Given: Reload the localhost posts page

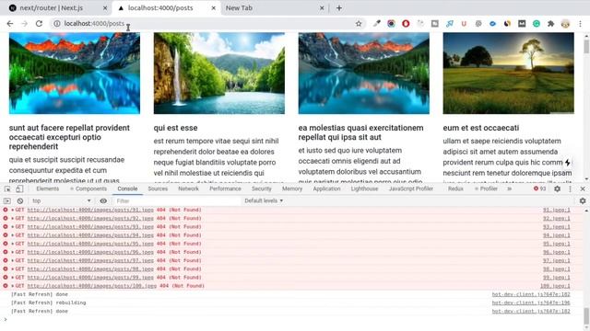Looking at the screenshot, I should [39, 24].
